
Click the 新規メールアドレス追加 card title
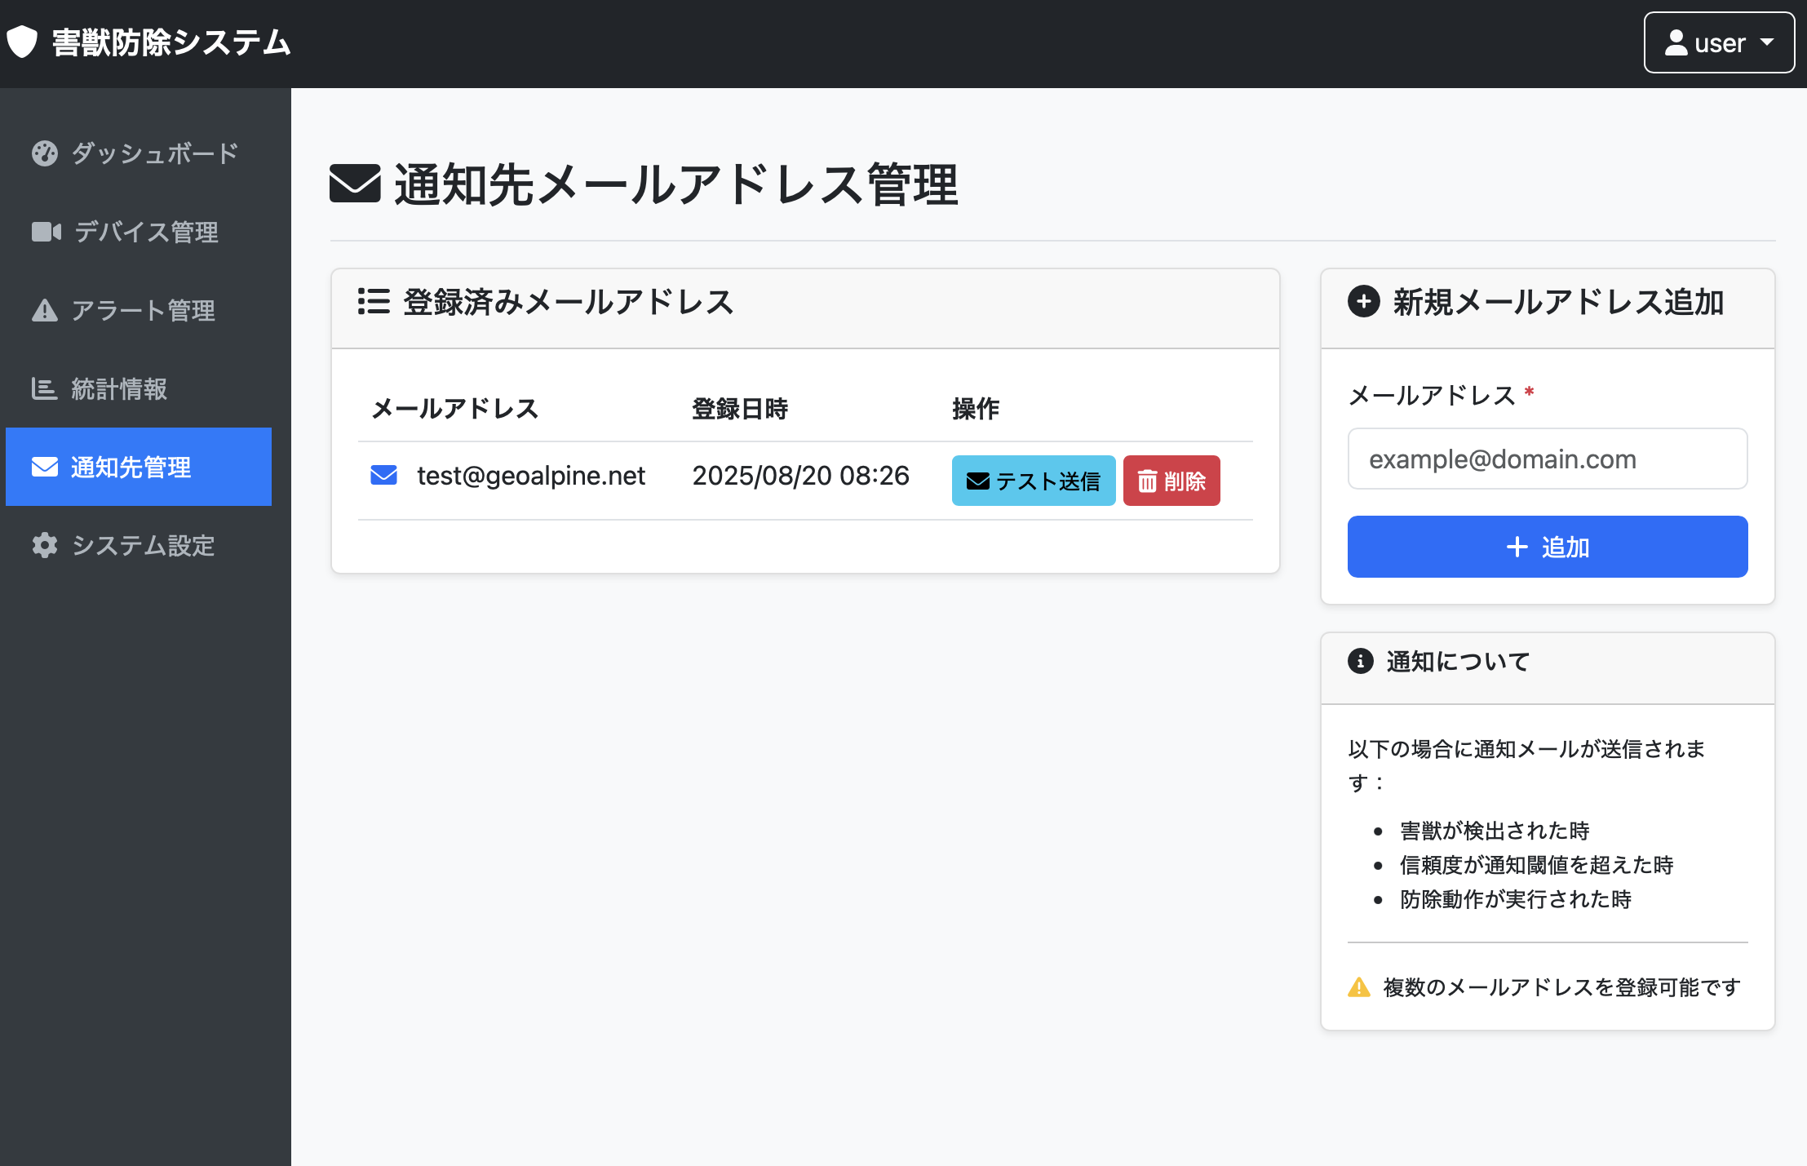pyautogui.click(x=1558, y=302)
